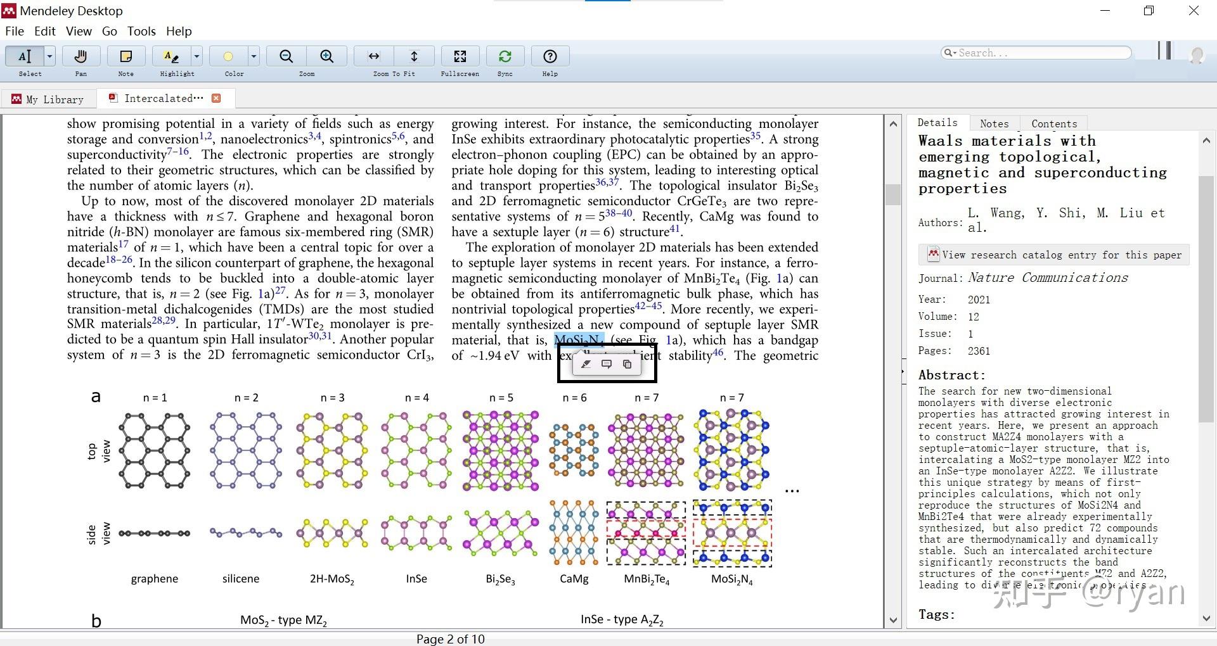Screen dimensions: 1217x646
Task: Click the My Library tab icon
Action: pyautogui.click(x=16, y=99)
